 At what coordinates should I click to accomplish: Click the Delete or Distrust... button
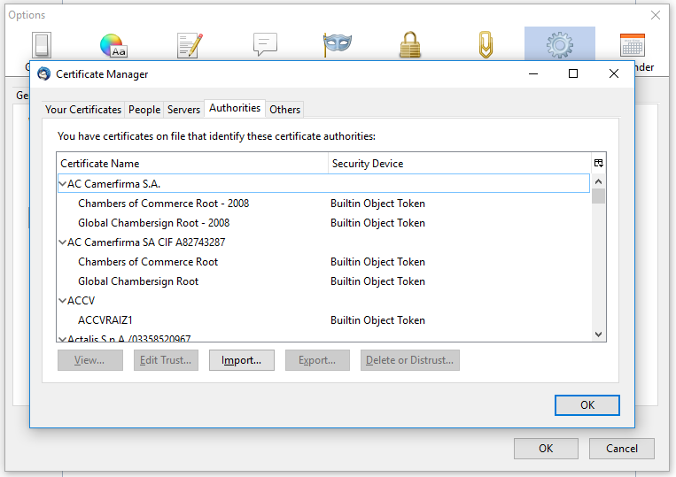click(x=409, y=360)
